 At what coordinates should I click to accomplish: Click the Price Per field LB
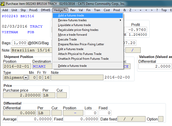click(49, 95)
